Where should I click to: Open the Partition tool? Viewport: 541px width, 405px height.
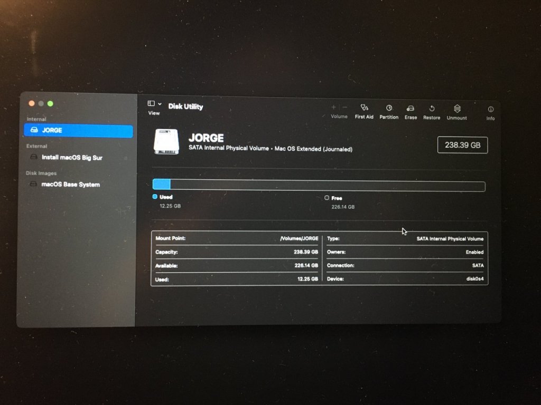click(x=389, y=108)
